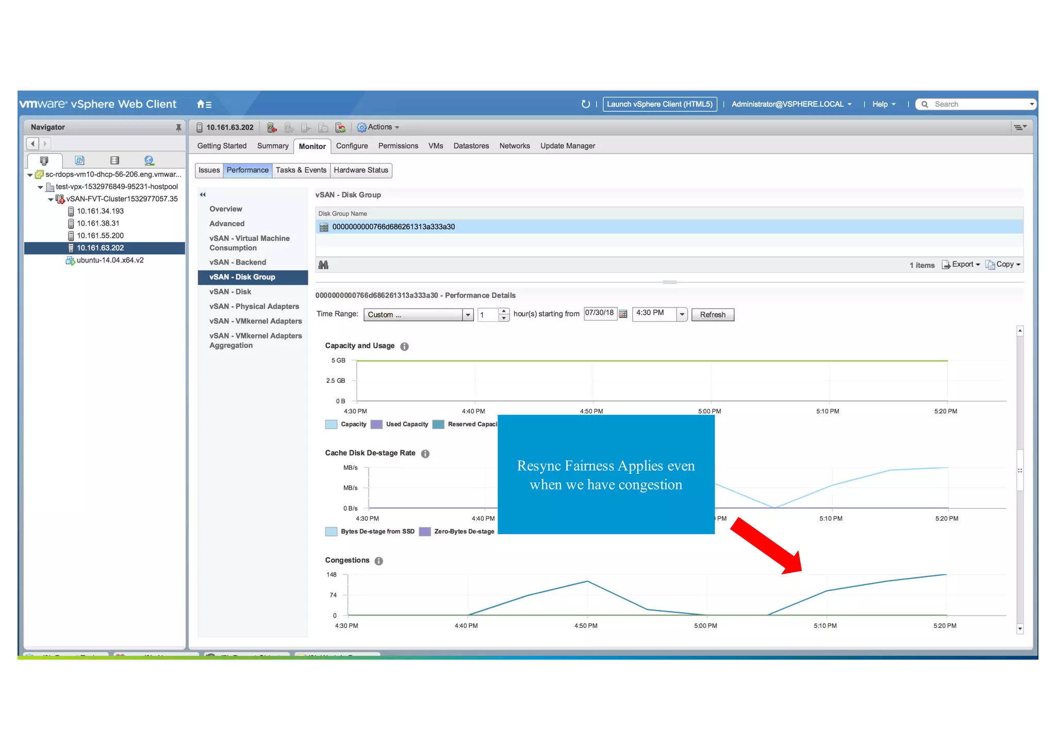Toggle the Bytes De-stage from SSD legend swatch
The height and width of the screenshot is (746, 1056).
pyautogui.click(x=331, y=532)
